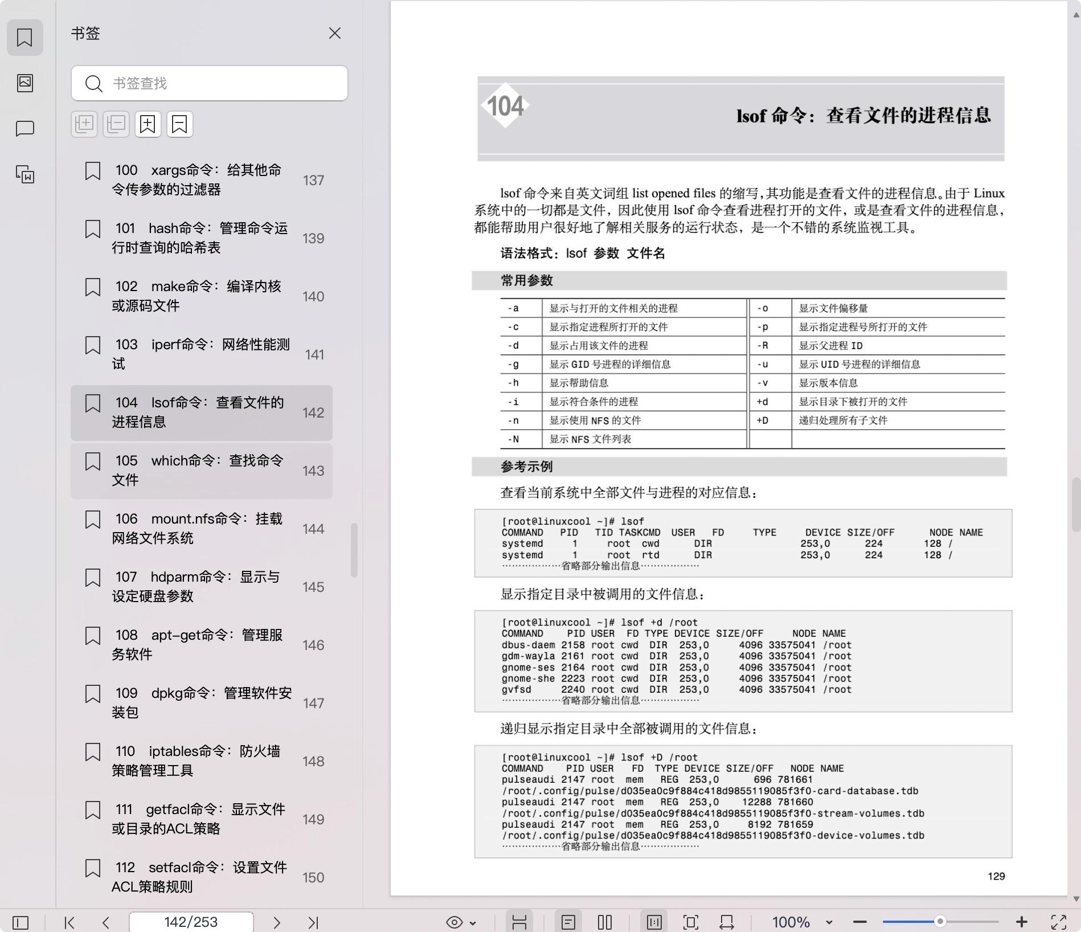The width and height of the screenshot is (1081, 932).
Task: Click the '-a' parameter table cell
Action: click(x=521, y=308)
